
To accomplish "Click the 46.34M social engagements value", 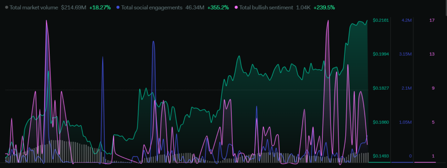I will click(195, 8).
